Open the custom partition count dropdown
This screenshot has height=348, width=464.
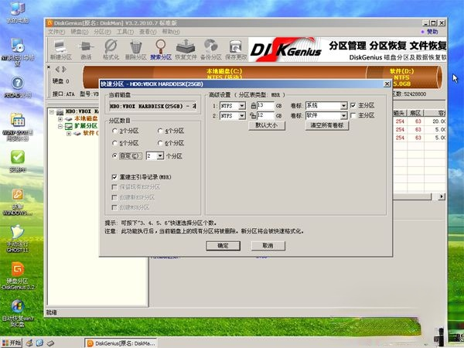(x=160, y=155)
